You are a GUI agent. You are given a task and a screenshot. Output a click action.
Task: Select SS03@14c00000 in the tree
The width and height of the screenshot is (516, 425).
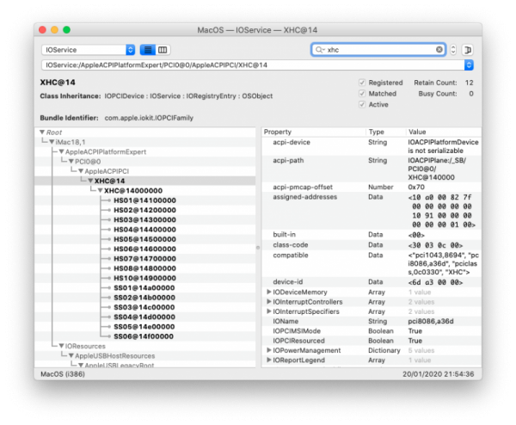144,307
